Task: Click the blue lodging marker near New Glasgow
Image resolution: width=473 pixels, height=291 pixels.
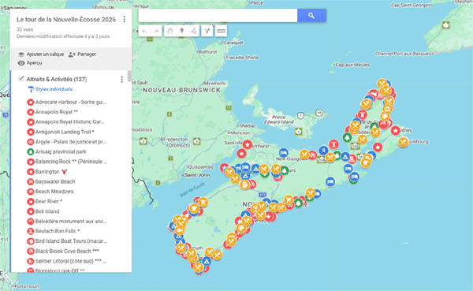Action: pyautogui.click(x=283, y=152)
